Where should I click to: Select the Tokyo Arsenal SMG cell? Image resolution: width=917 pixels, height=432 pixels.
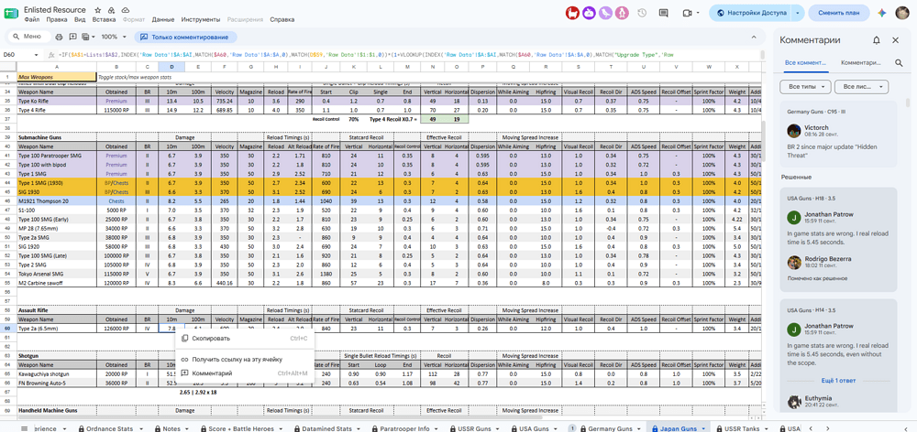point(57,274)
